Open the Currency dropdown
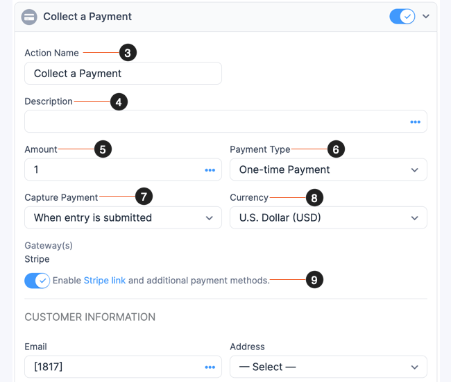 (x=328, y=217)
